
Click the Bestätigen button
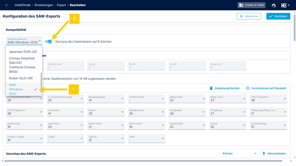pyautogui.click(x=278, y=16)
